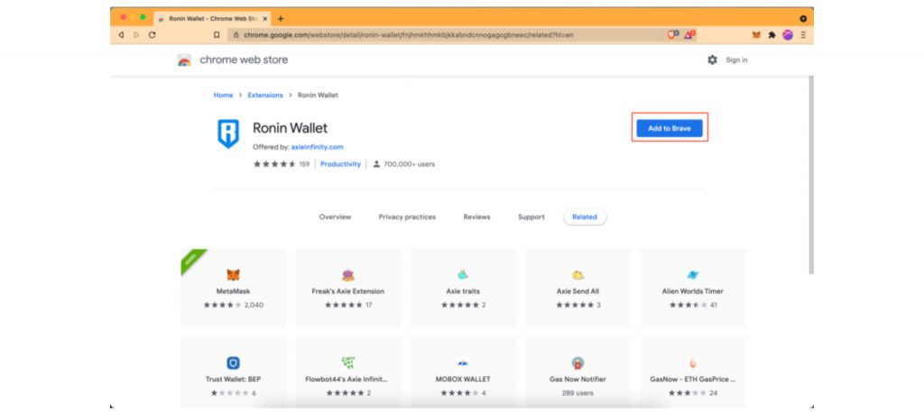
Task: Click the page vertical scrollbar
Action: (x=811, y=175)
